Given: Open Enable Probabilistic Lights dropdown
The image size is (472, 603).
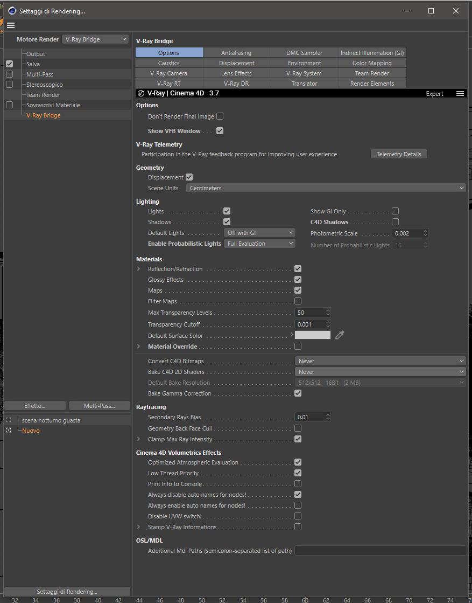Looking at the screenshot, I should tap(259, 244).
